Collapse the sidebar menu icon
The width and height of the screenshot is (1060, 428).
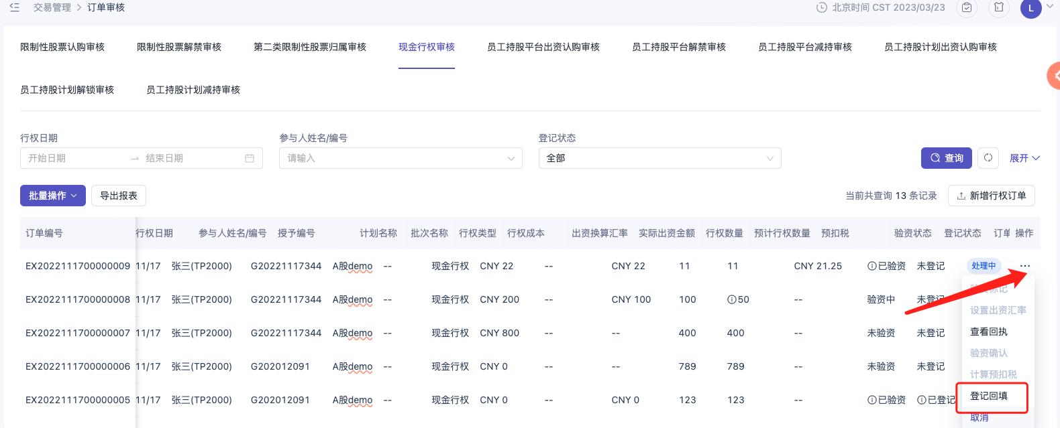pos(15,7)
